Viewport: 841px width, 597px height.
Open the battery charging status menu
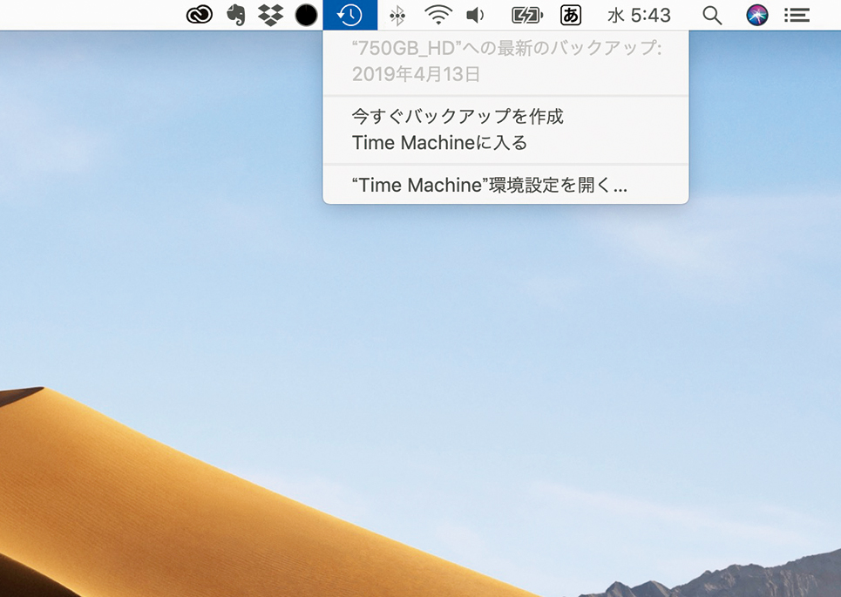tap(527, 15)
